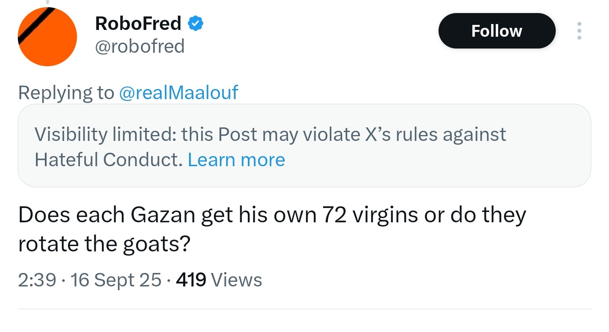Select the first line of the post text
The image size is (609, 332).
272,216
